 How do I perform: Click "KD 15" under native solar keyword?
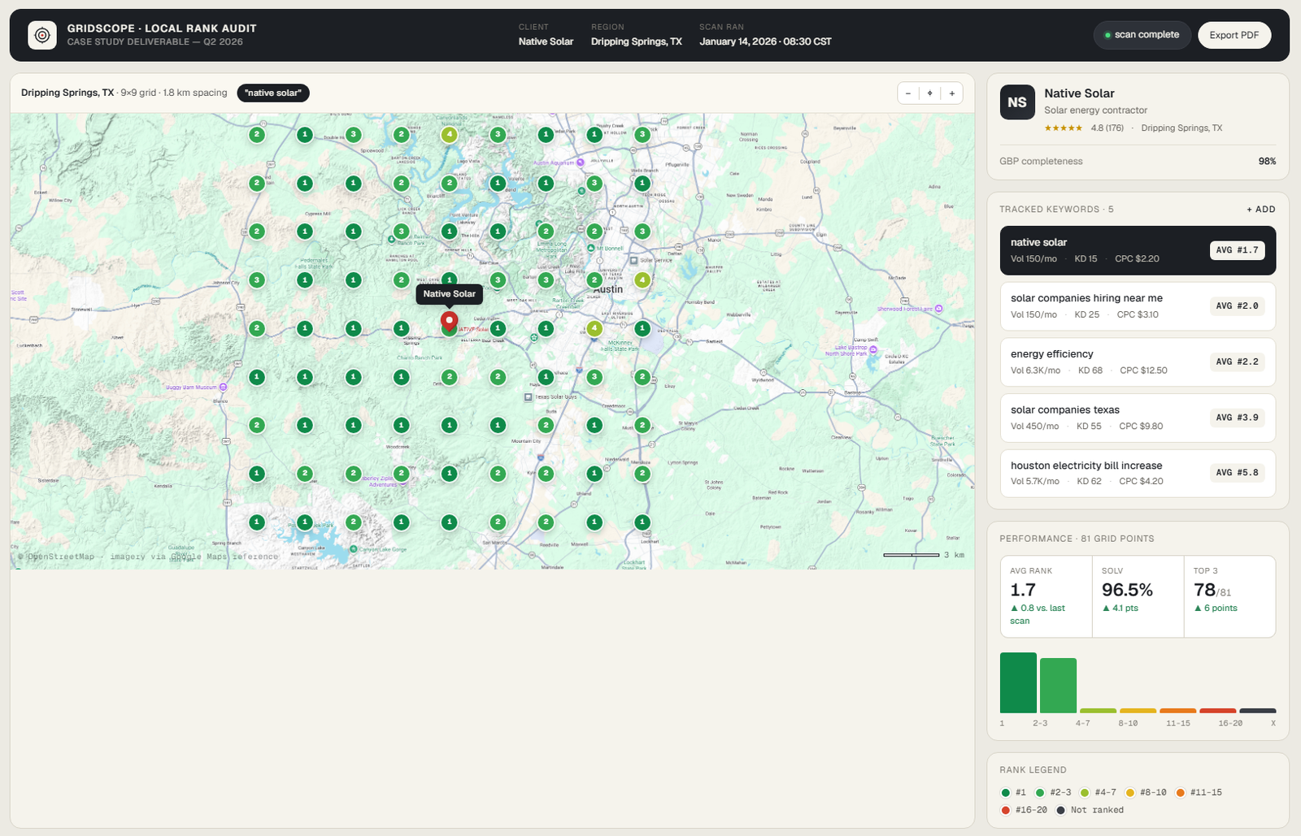(1086, 259)
